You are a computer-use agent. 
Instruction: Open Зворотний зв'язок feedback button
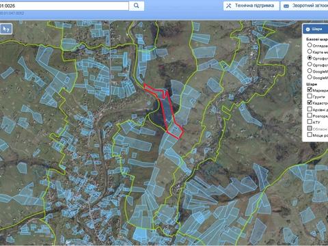(x=304, y=5)
